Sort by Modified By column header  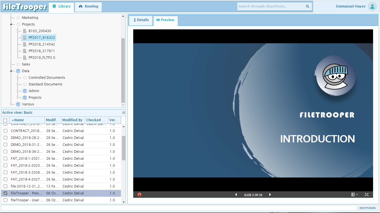pos(73,120)
